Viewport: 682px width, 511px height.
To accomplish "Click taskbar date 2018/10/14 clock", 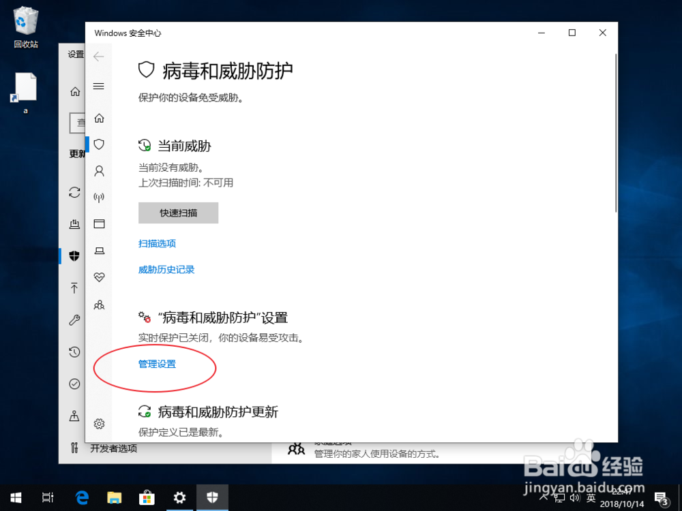I will pyautogui.click(x=621, y=504).
